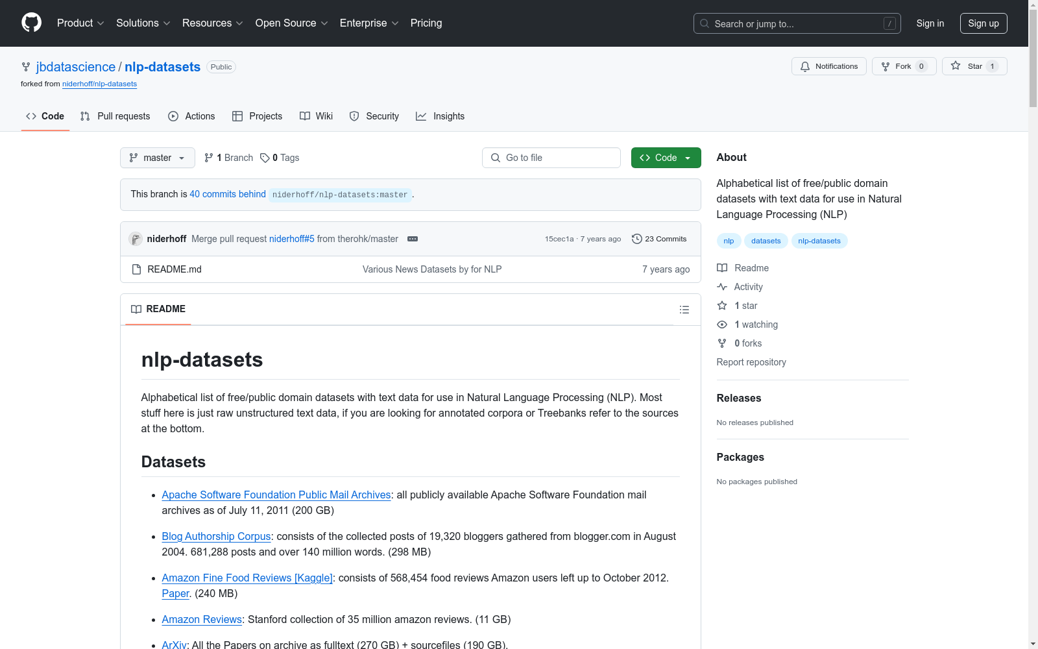Click the Sign up button

pyautogui.click(x=984, y=23)
